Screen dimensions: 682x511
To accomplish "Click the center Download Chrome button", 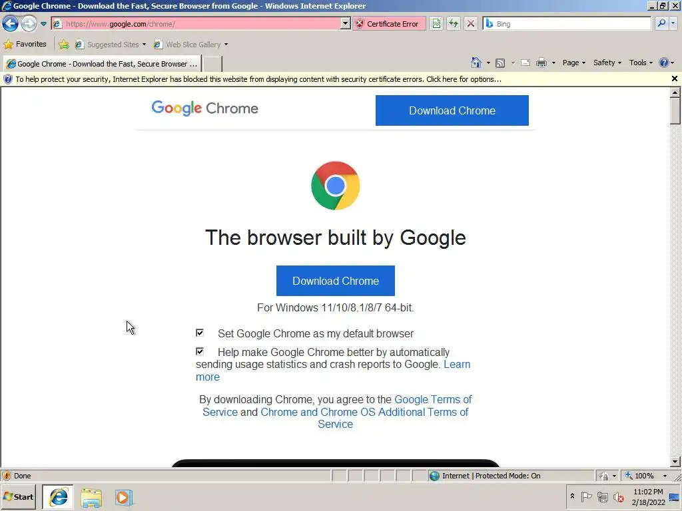I will pyautogui.click(x=336, y=281).
